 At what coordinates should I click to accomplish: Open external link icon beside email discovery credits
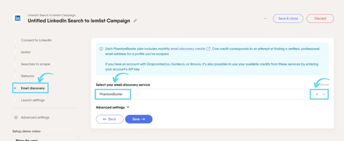tap(208, 49)
